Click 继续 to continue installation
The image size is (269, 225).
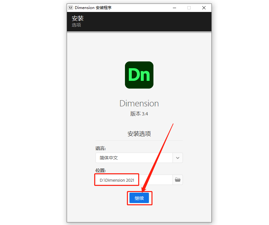(139, 198)
